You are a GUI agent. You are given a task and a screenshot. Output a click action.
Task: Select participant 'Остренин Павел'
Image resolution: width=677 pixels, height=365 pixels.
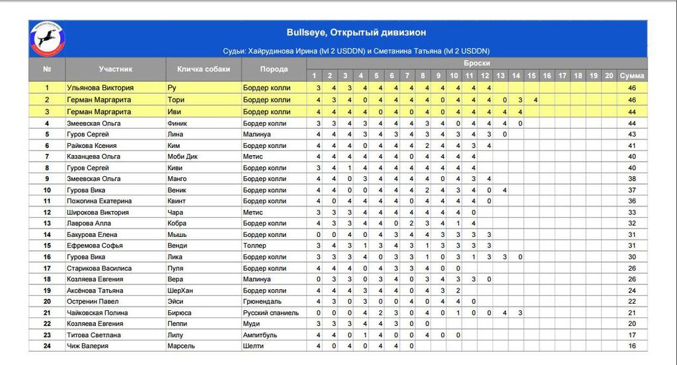[x=93, y=301]
